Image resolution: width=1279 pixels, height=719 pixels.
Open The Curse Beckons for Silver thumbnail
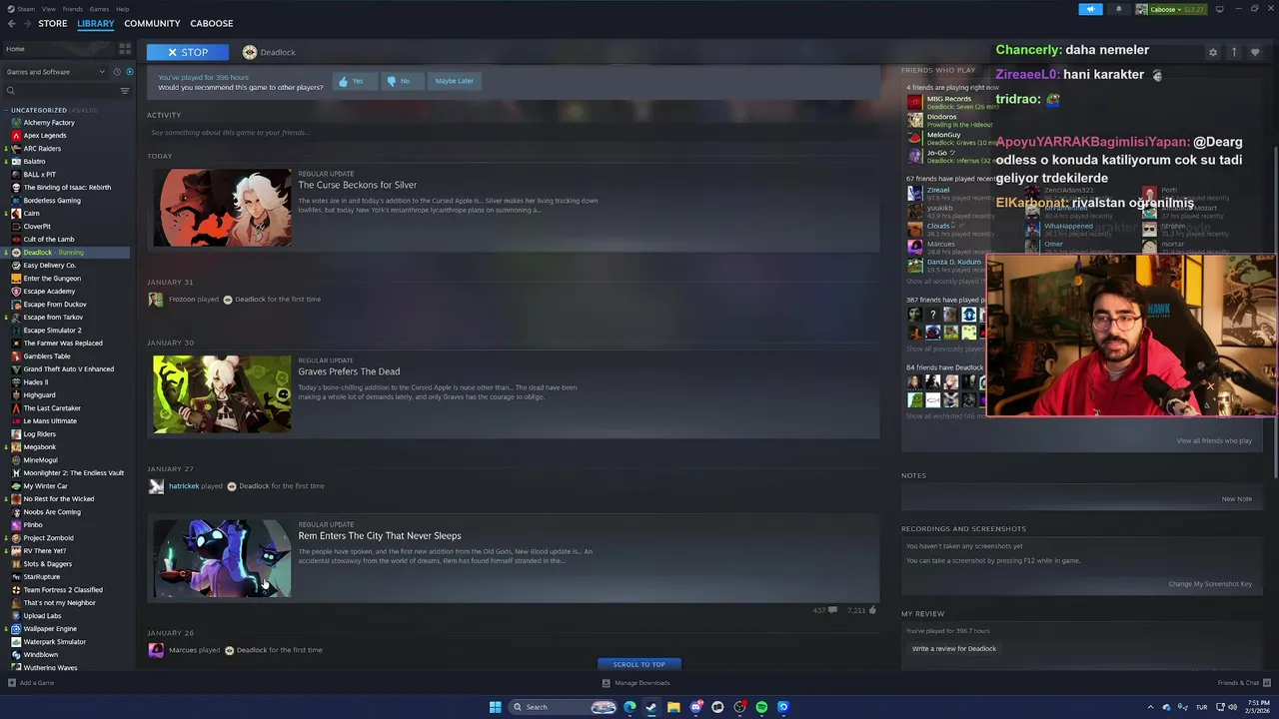[x=222, y=208]
